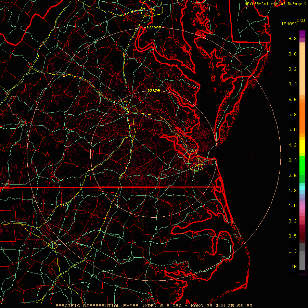Click the 9.8 value on the scale
The height and width of the screenshot is (308, 308).
tap(293, 38)
